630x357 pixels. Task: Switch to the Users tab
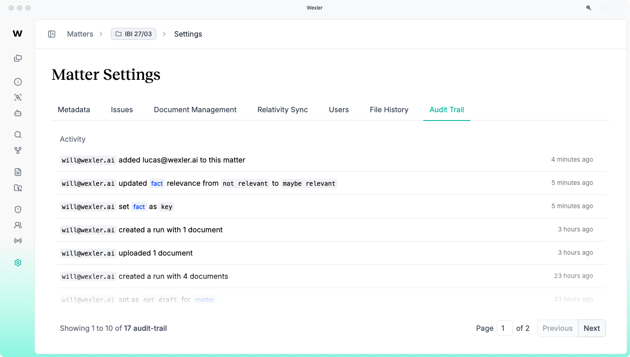pos(339,110)
